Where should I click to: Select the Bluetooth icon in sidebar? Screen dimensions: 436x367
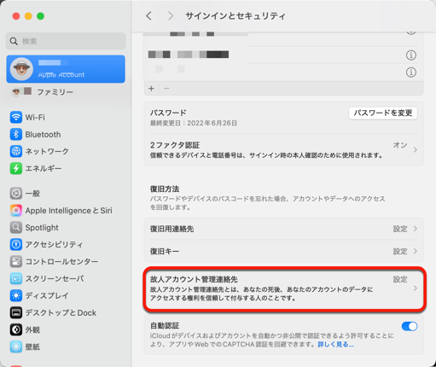(x=16, y=134)
